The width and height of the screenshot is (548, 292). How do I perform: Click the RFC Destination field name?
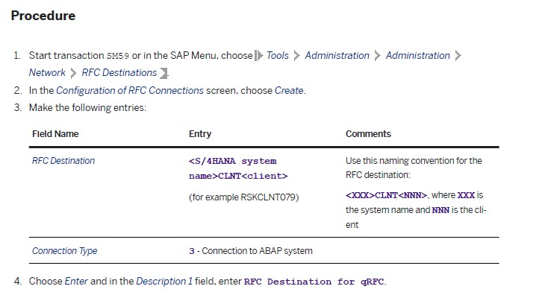tap(63, 160)
